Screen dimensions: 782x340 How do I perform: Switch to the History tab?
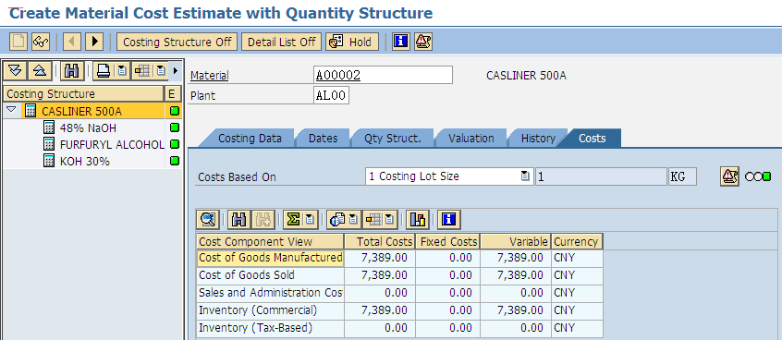click(x=538, y=139)
